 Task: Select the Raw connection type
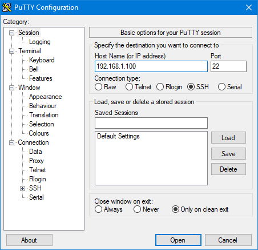pyautogui.click(x=98, y=87)
